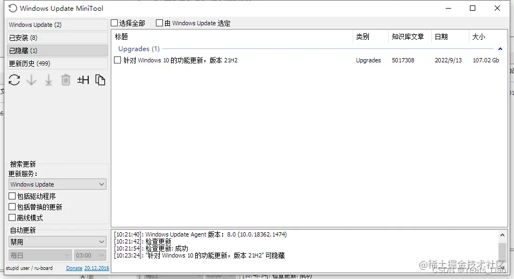Open the 每日 schedule dropdown
Screen dimensions: 514x279
(x=40, y=255)
